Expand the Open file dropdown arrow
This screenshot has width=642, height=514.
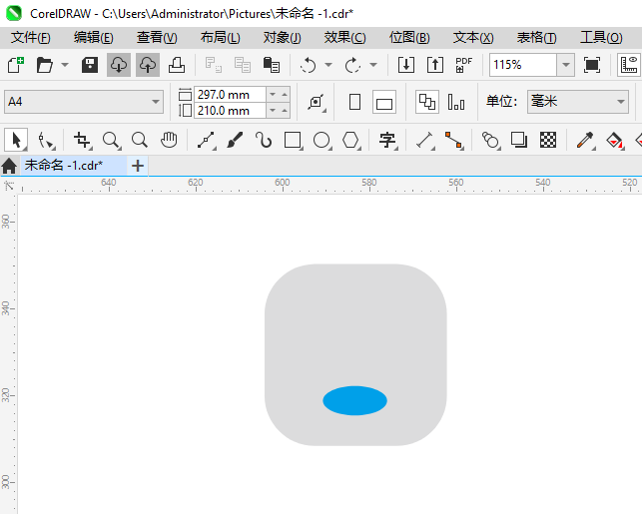click(x=65, y=65)
